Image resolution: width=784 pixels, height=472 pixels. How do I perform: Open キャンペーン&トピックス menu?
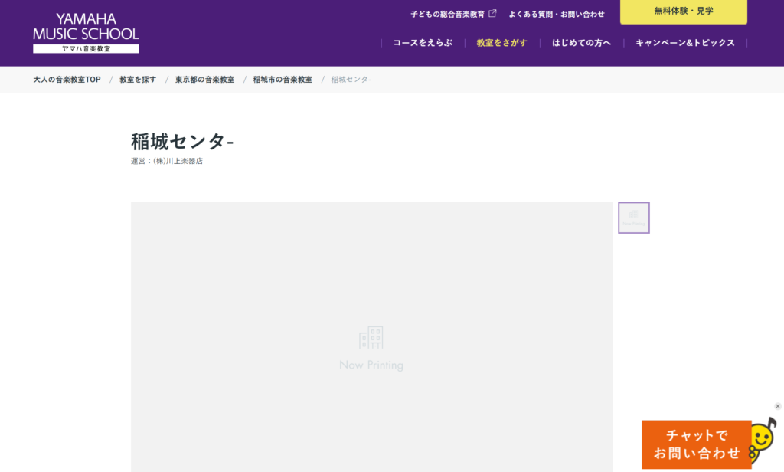685,43
